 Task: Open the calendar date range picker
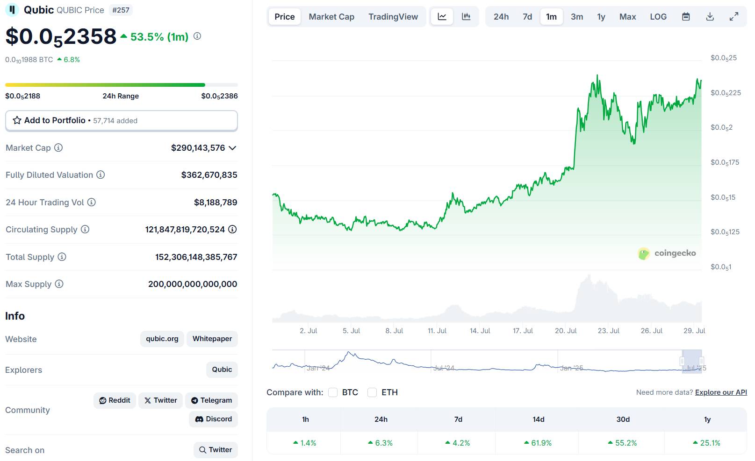(686, 17)
